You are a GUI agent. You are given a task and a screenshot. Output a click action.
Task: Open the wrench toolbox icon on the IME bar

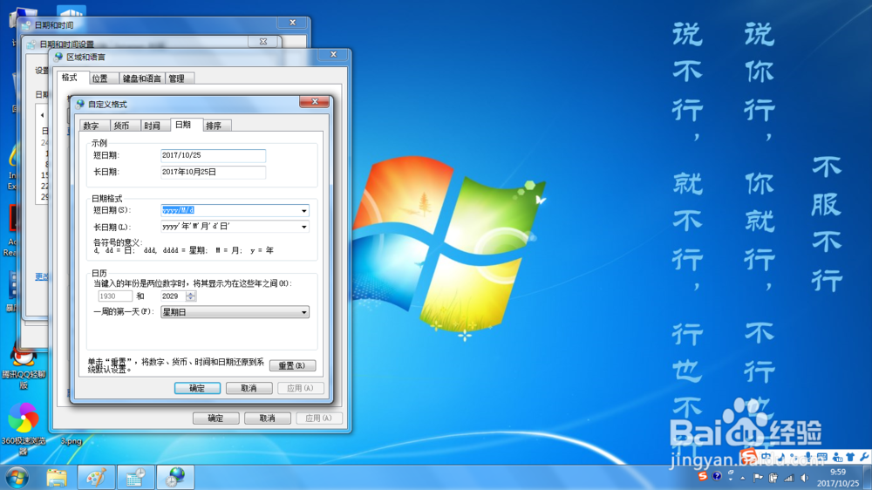coord(864,457)
